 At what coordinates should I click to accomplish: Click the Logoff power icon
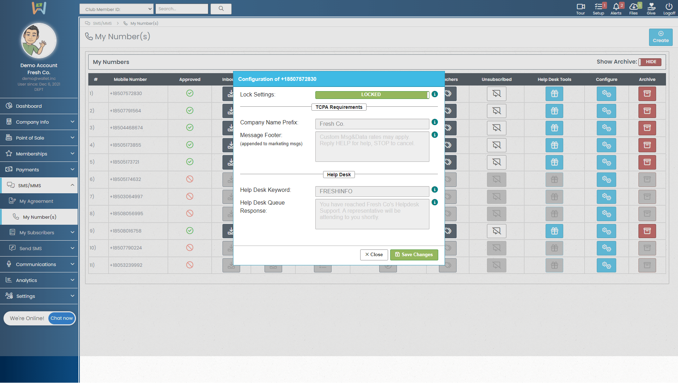(x=669, y=7)
